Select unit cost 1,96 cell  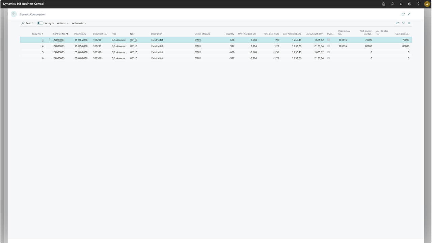click(276, 40)
